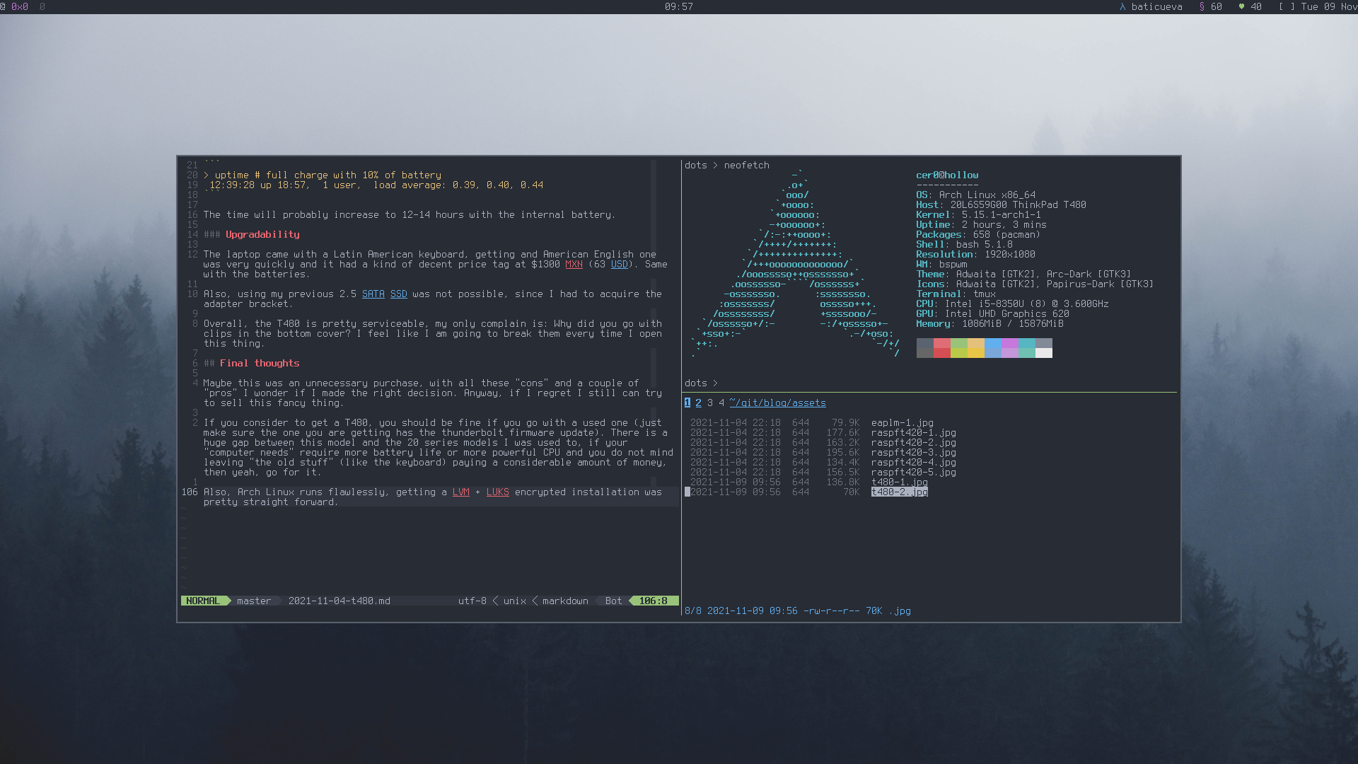Switch to ranger tab 4
The width and height of the screenshot is (1358, 764).
tap(721, 403)
